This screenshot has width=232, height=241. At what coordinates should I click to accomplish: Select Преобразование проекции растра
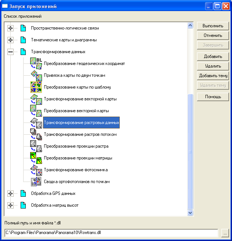tap(76, 146)
